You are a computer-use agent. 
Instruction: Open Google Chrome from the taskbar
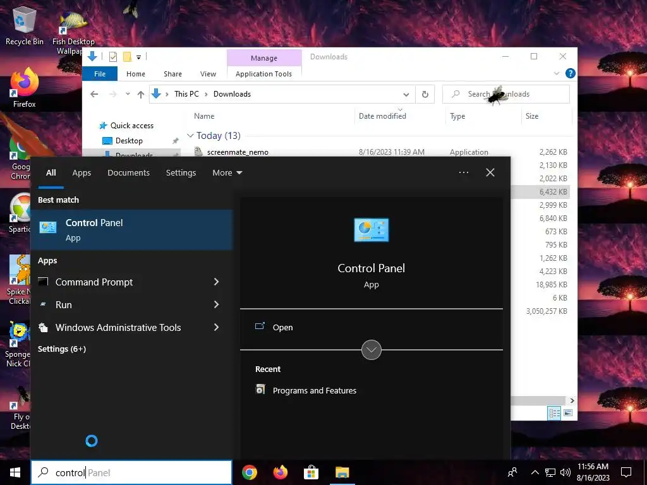pyautogui.click(x=250, y=472)
